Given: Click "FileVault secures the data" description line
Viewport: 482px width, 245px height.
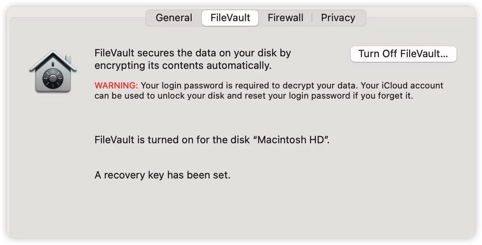Looking at the screenshot, I should 193,53.
